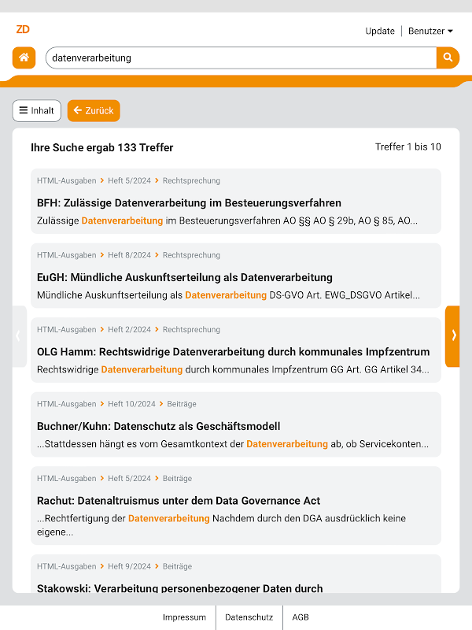Open the Update link
The image size is (472, 630).
(380, 31)
